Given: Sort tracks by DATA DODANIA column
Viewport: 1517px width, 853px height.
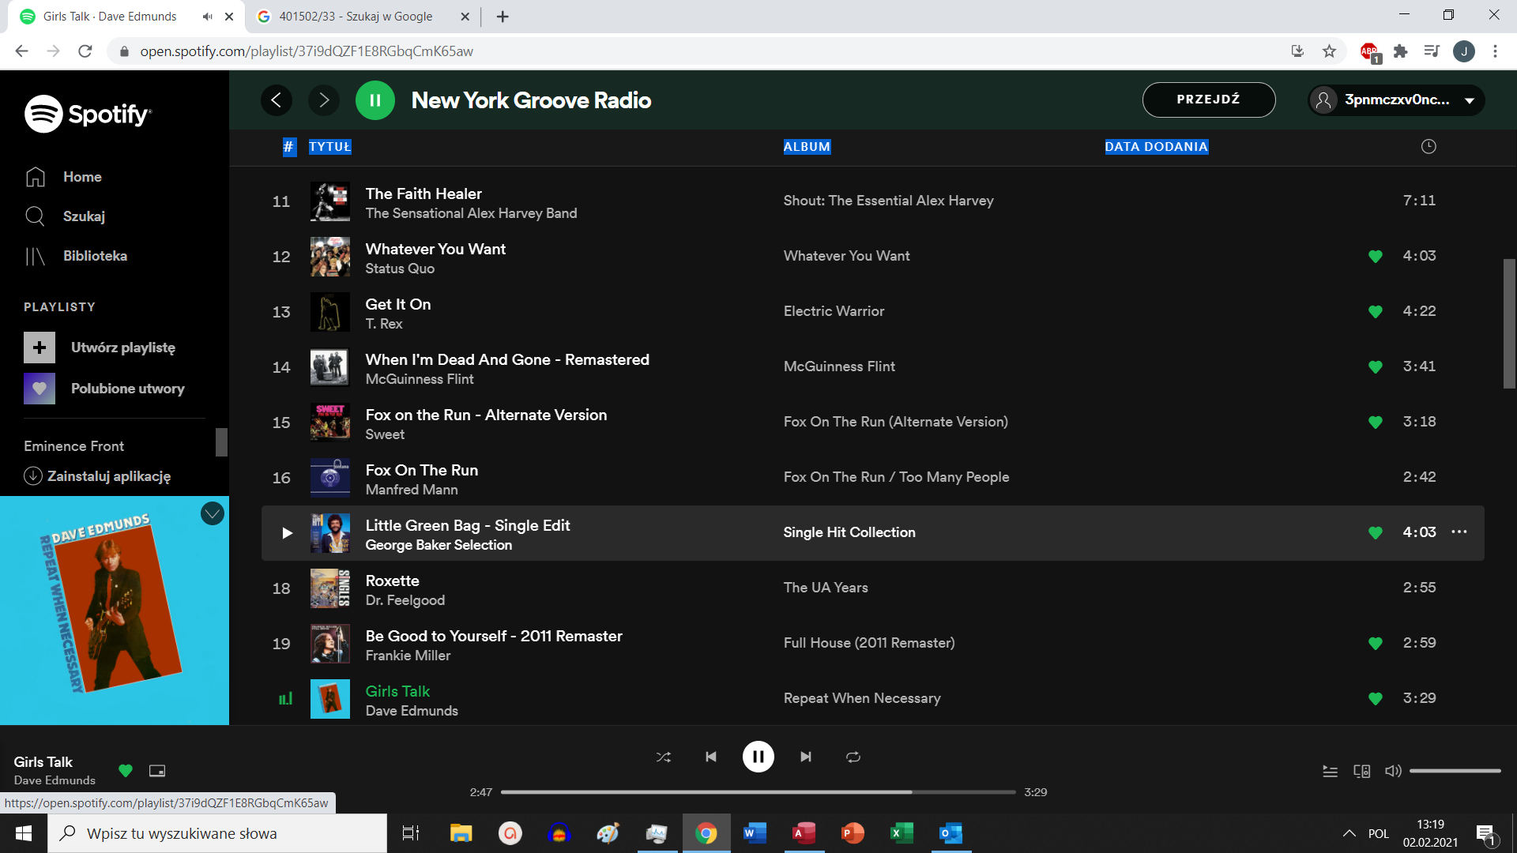Looking at the screenshot, I should coord(1156,147).
